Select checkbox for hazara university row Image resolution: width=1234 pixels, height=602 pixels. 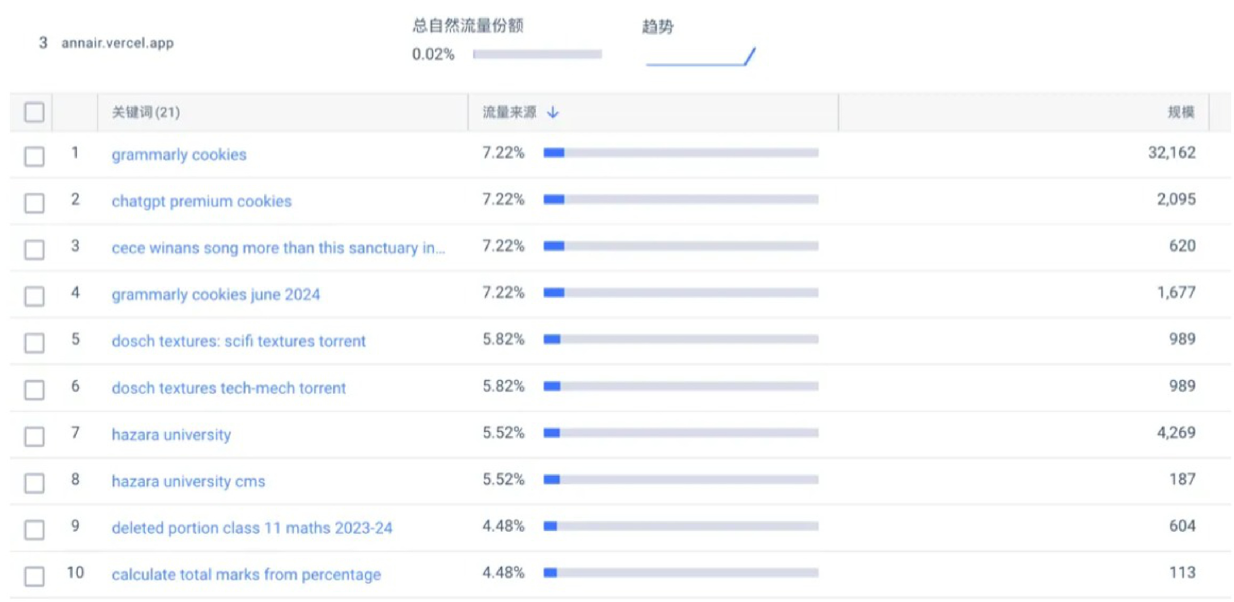(34, 436)
